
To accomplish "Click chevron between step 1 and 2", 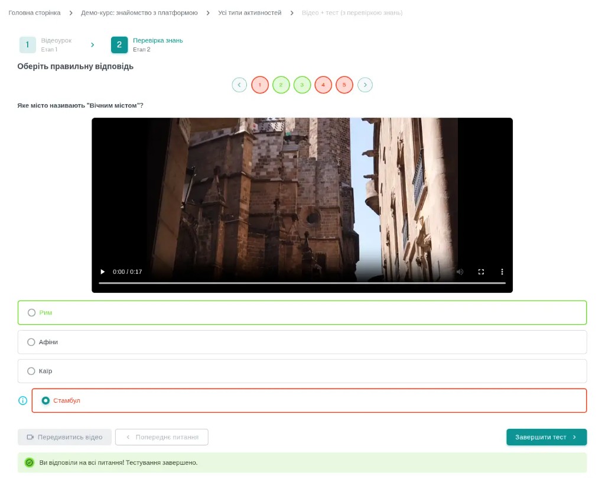I will [x=92, y=45].
